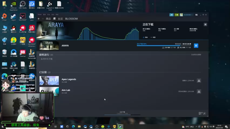230x129 pixels.
Task: Toggle the 网络 network graph legend
Action: click(145, 37)
